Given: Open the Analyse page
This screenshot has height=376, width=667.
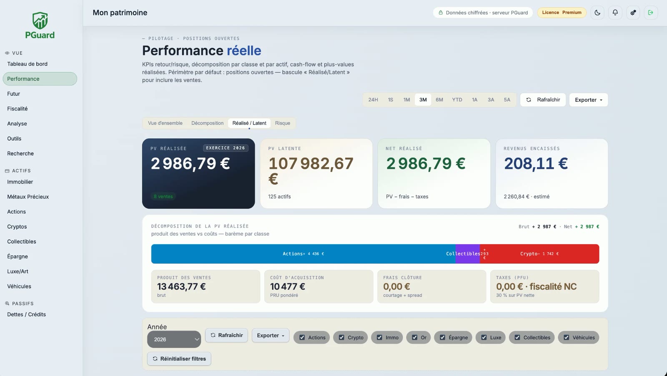Looking at the screenshot, I should coord(40,124).
